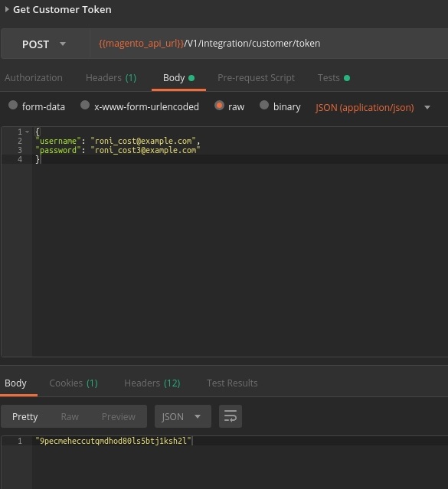Screen dimensions: 448x489
Task: Expand the Get Customer Token description arrow
Action: tap(7, 10)
